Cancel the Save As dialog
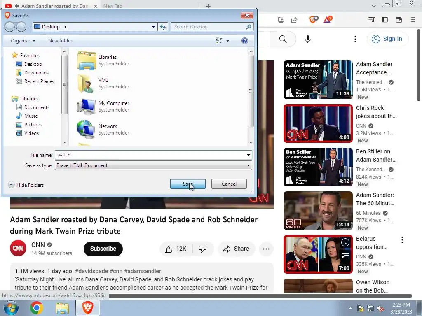The image size is (422, 316). [229, 184]
